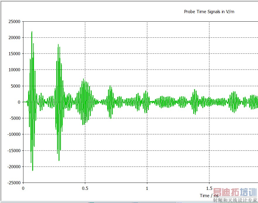
Task: Pick the tallest green signal peak near 22000
Action: (x=32, y=32)
